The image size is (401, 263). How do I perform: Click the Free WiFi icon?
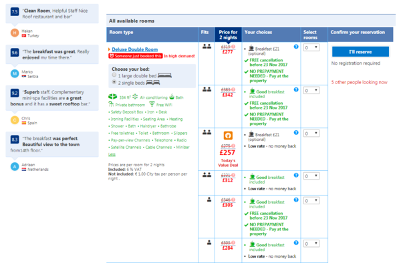tap(152, 104)
